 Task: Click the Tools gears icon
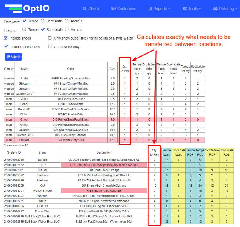coord(185,9)
